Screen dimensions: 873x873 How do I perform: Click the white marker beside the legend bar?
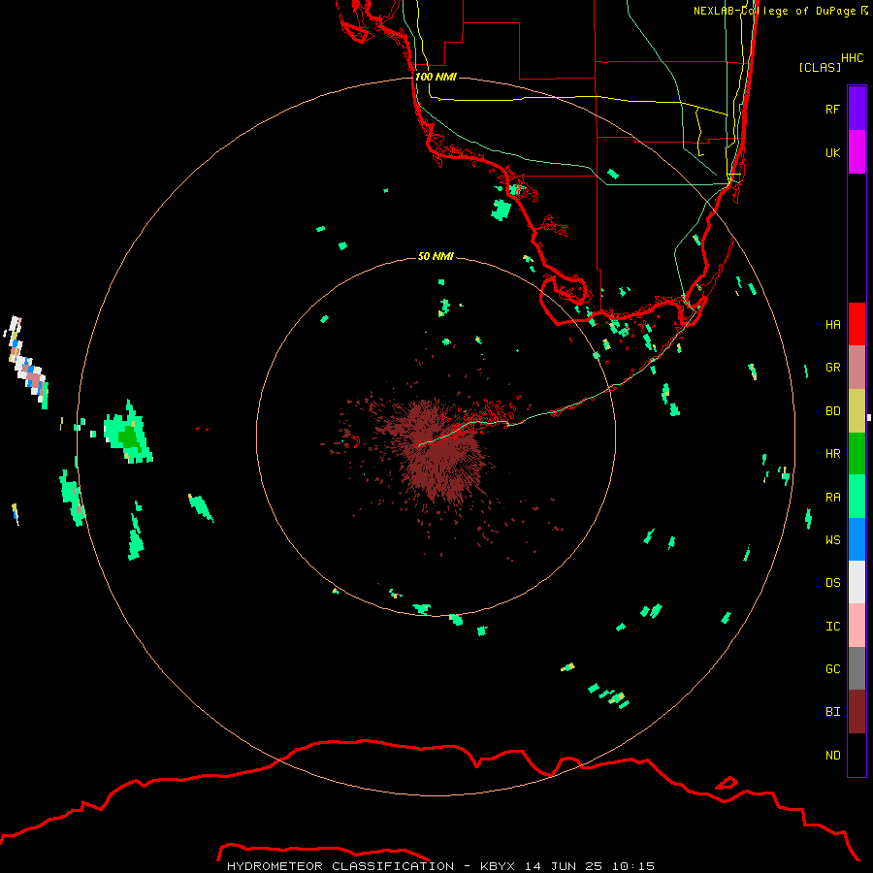868,417
